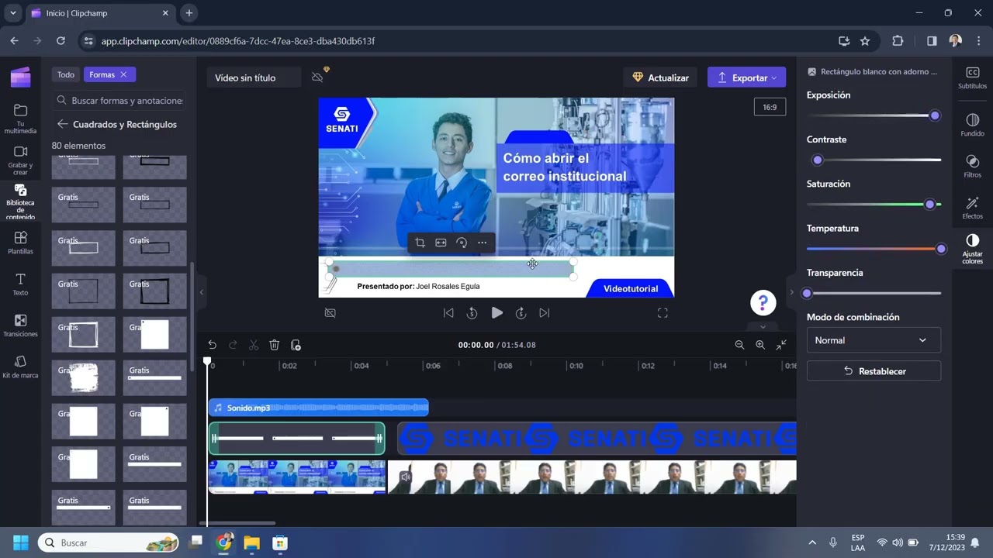Skip to beginning of video
Image resolution: width=993 pixels, height=558 pixels.
pos(448,313)
